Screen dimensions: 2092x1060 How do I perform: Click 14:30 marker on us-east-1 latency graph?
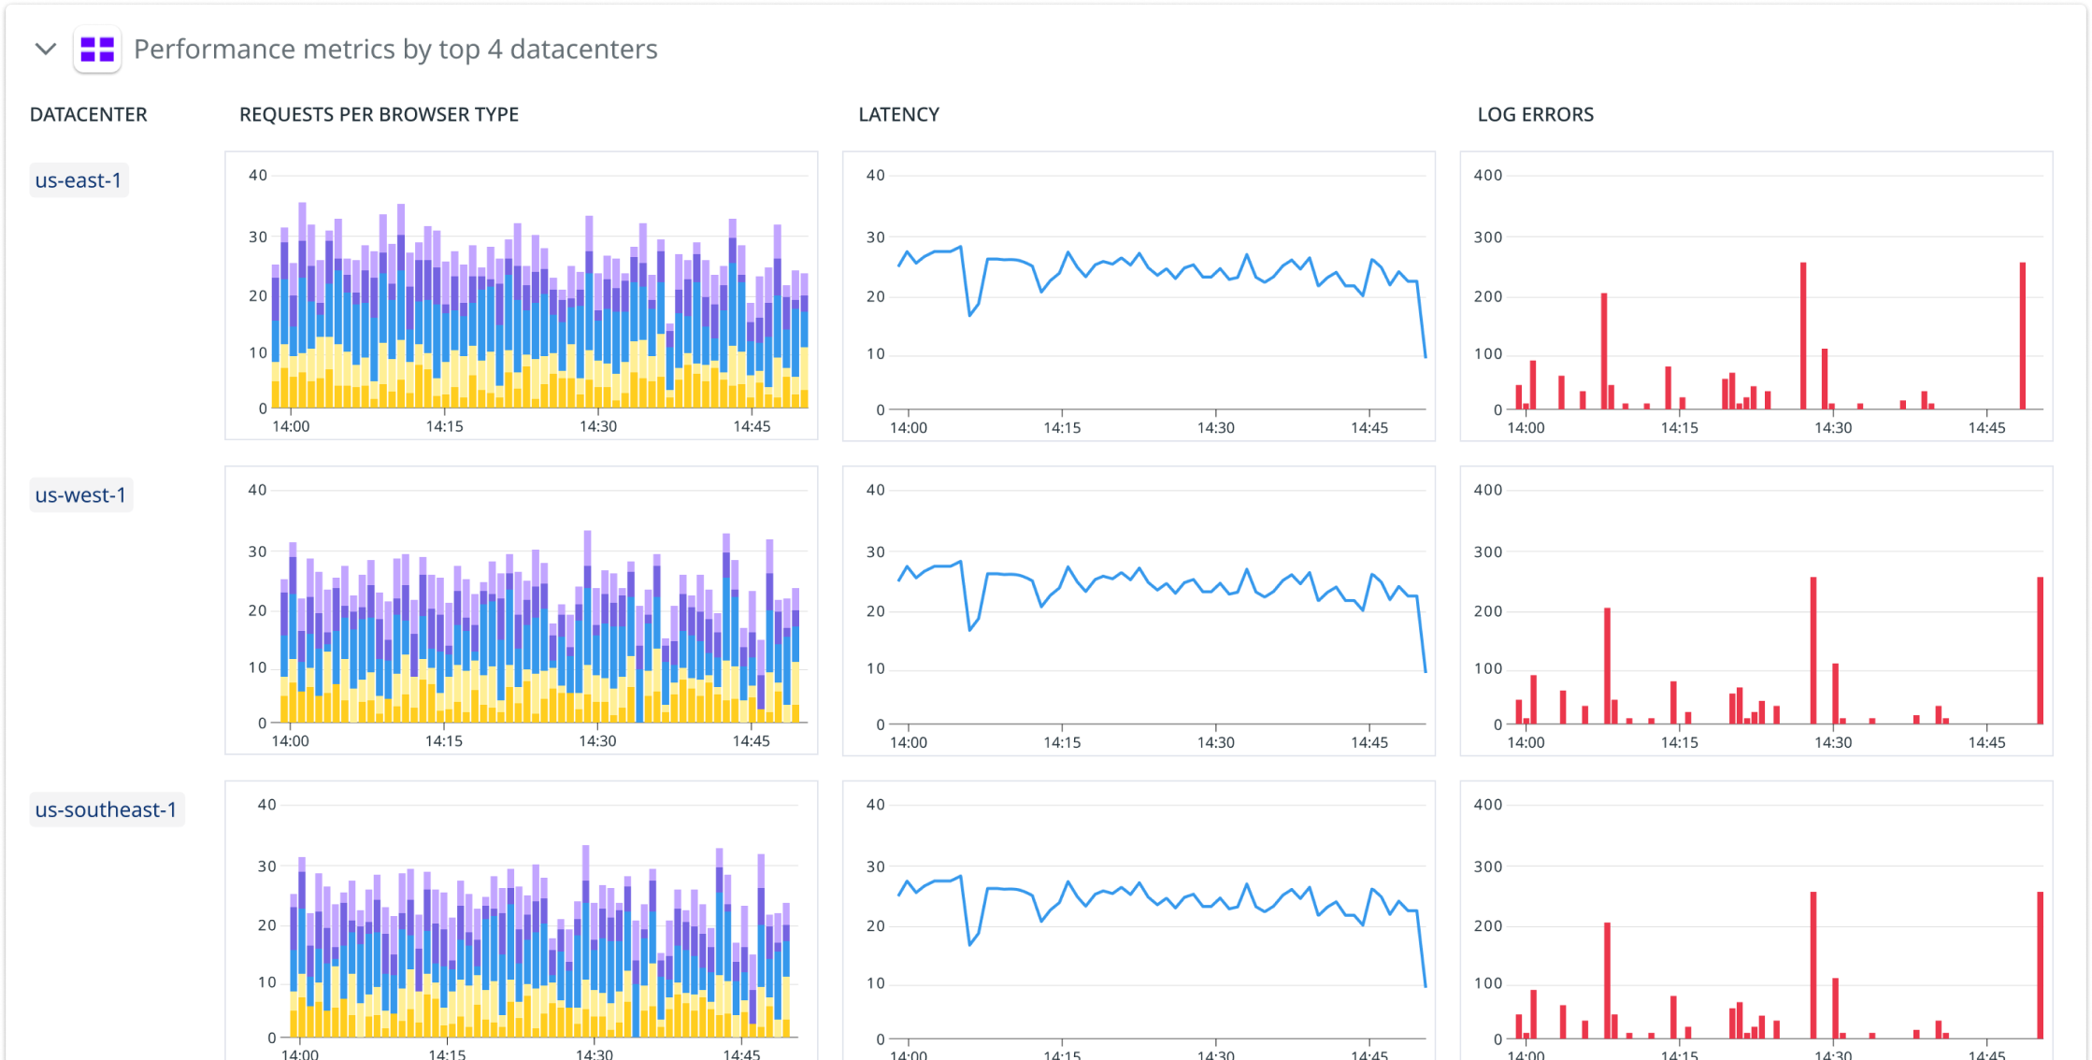[x=1215, y=427]
